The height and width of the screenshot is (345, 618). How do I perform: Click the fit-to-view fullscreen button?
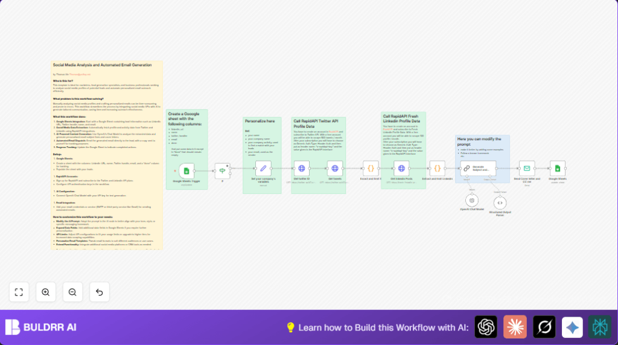tap(19, 292)
